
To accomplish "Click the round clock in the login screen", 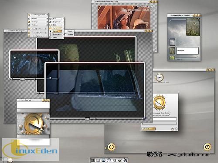I will tap(160, 77).
